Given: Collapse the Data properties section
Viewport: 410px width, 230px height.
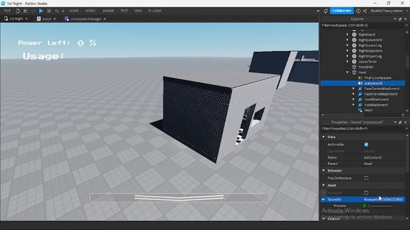Looking at the screenshot, I should [324, 137].
